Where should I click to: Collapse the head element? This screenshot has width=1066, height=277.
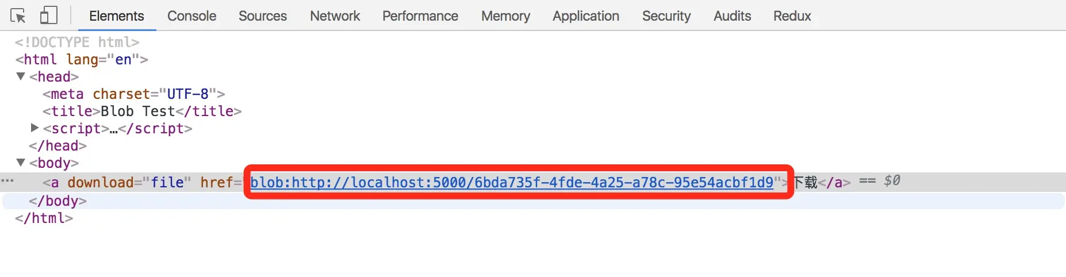[x=21, y=76]
